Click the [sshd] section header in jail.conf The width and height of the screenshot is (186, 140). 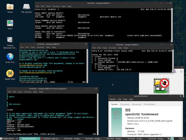(x=10, y=110)
